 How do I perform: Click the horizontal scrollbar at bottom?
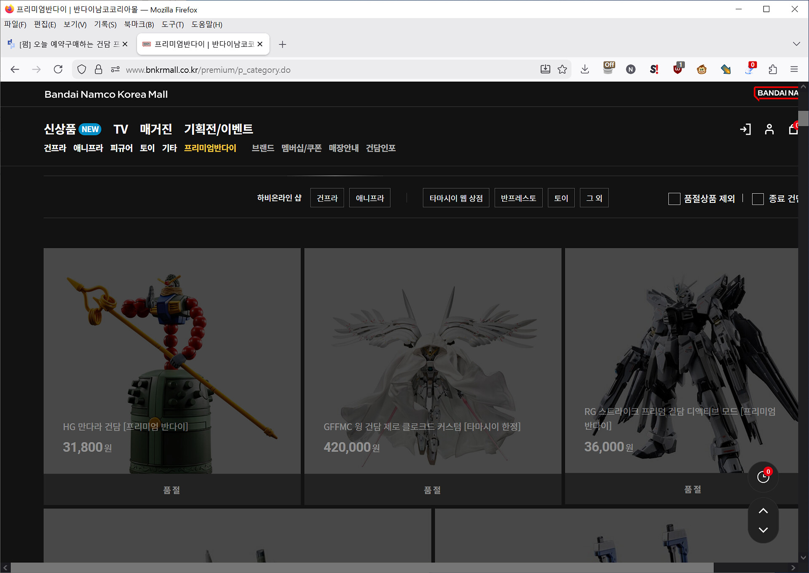coord(362,568)
